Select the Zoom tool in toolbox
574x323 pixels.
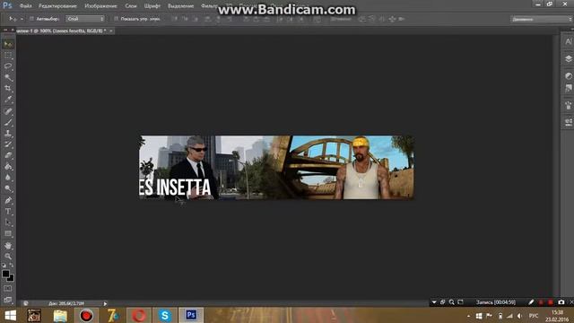pyautogui.click(x=8, y=256)
